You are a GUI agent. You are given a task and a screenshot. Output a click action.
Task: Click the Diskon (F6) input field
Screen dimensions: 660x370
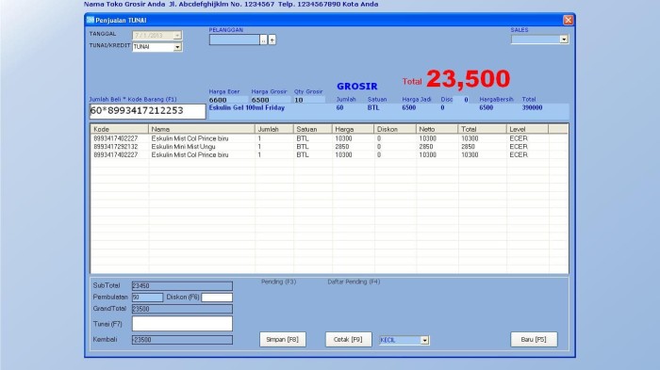pos(217,298)
